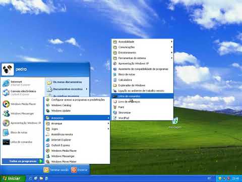Open Internet Explorer from the pinned Internet entry
Screen dimensions: 242x182
click(x=22, y=83)
